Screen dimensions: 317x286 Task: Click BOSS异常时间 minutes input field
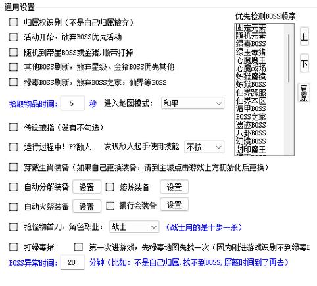pyautogui.click(x=72, y=262)
